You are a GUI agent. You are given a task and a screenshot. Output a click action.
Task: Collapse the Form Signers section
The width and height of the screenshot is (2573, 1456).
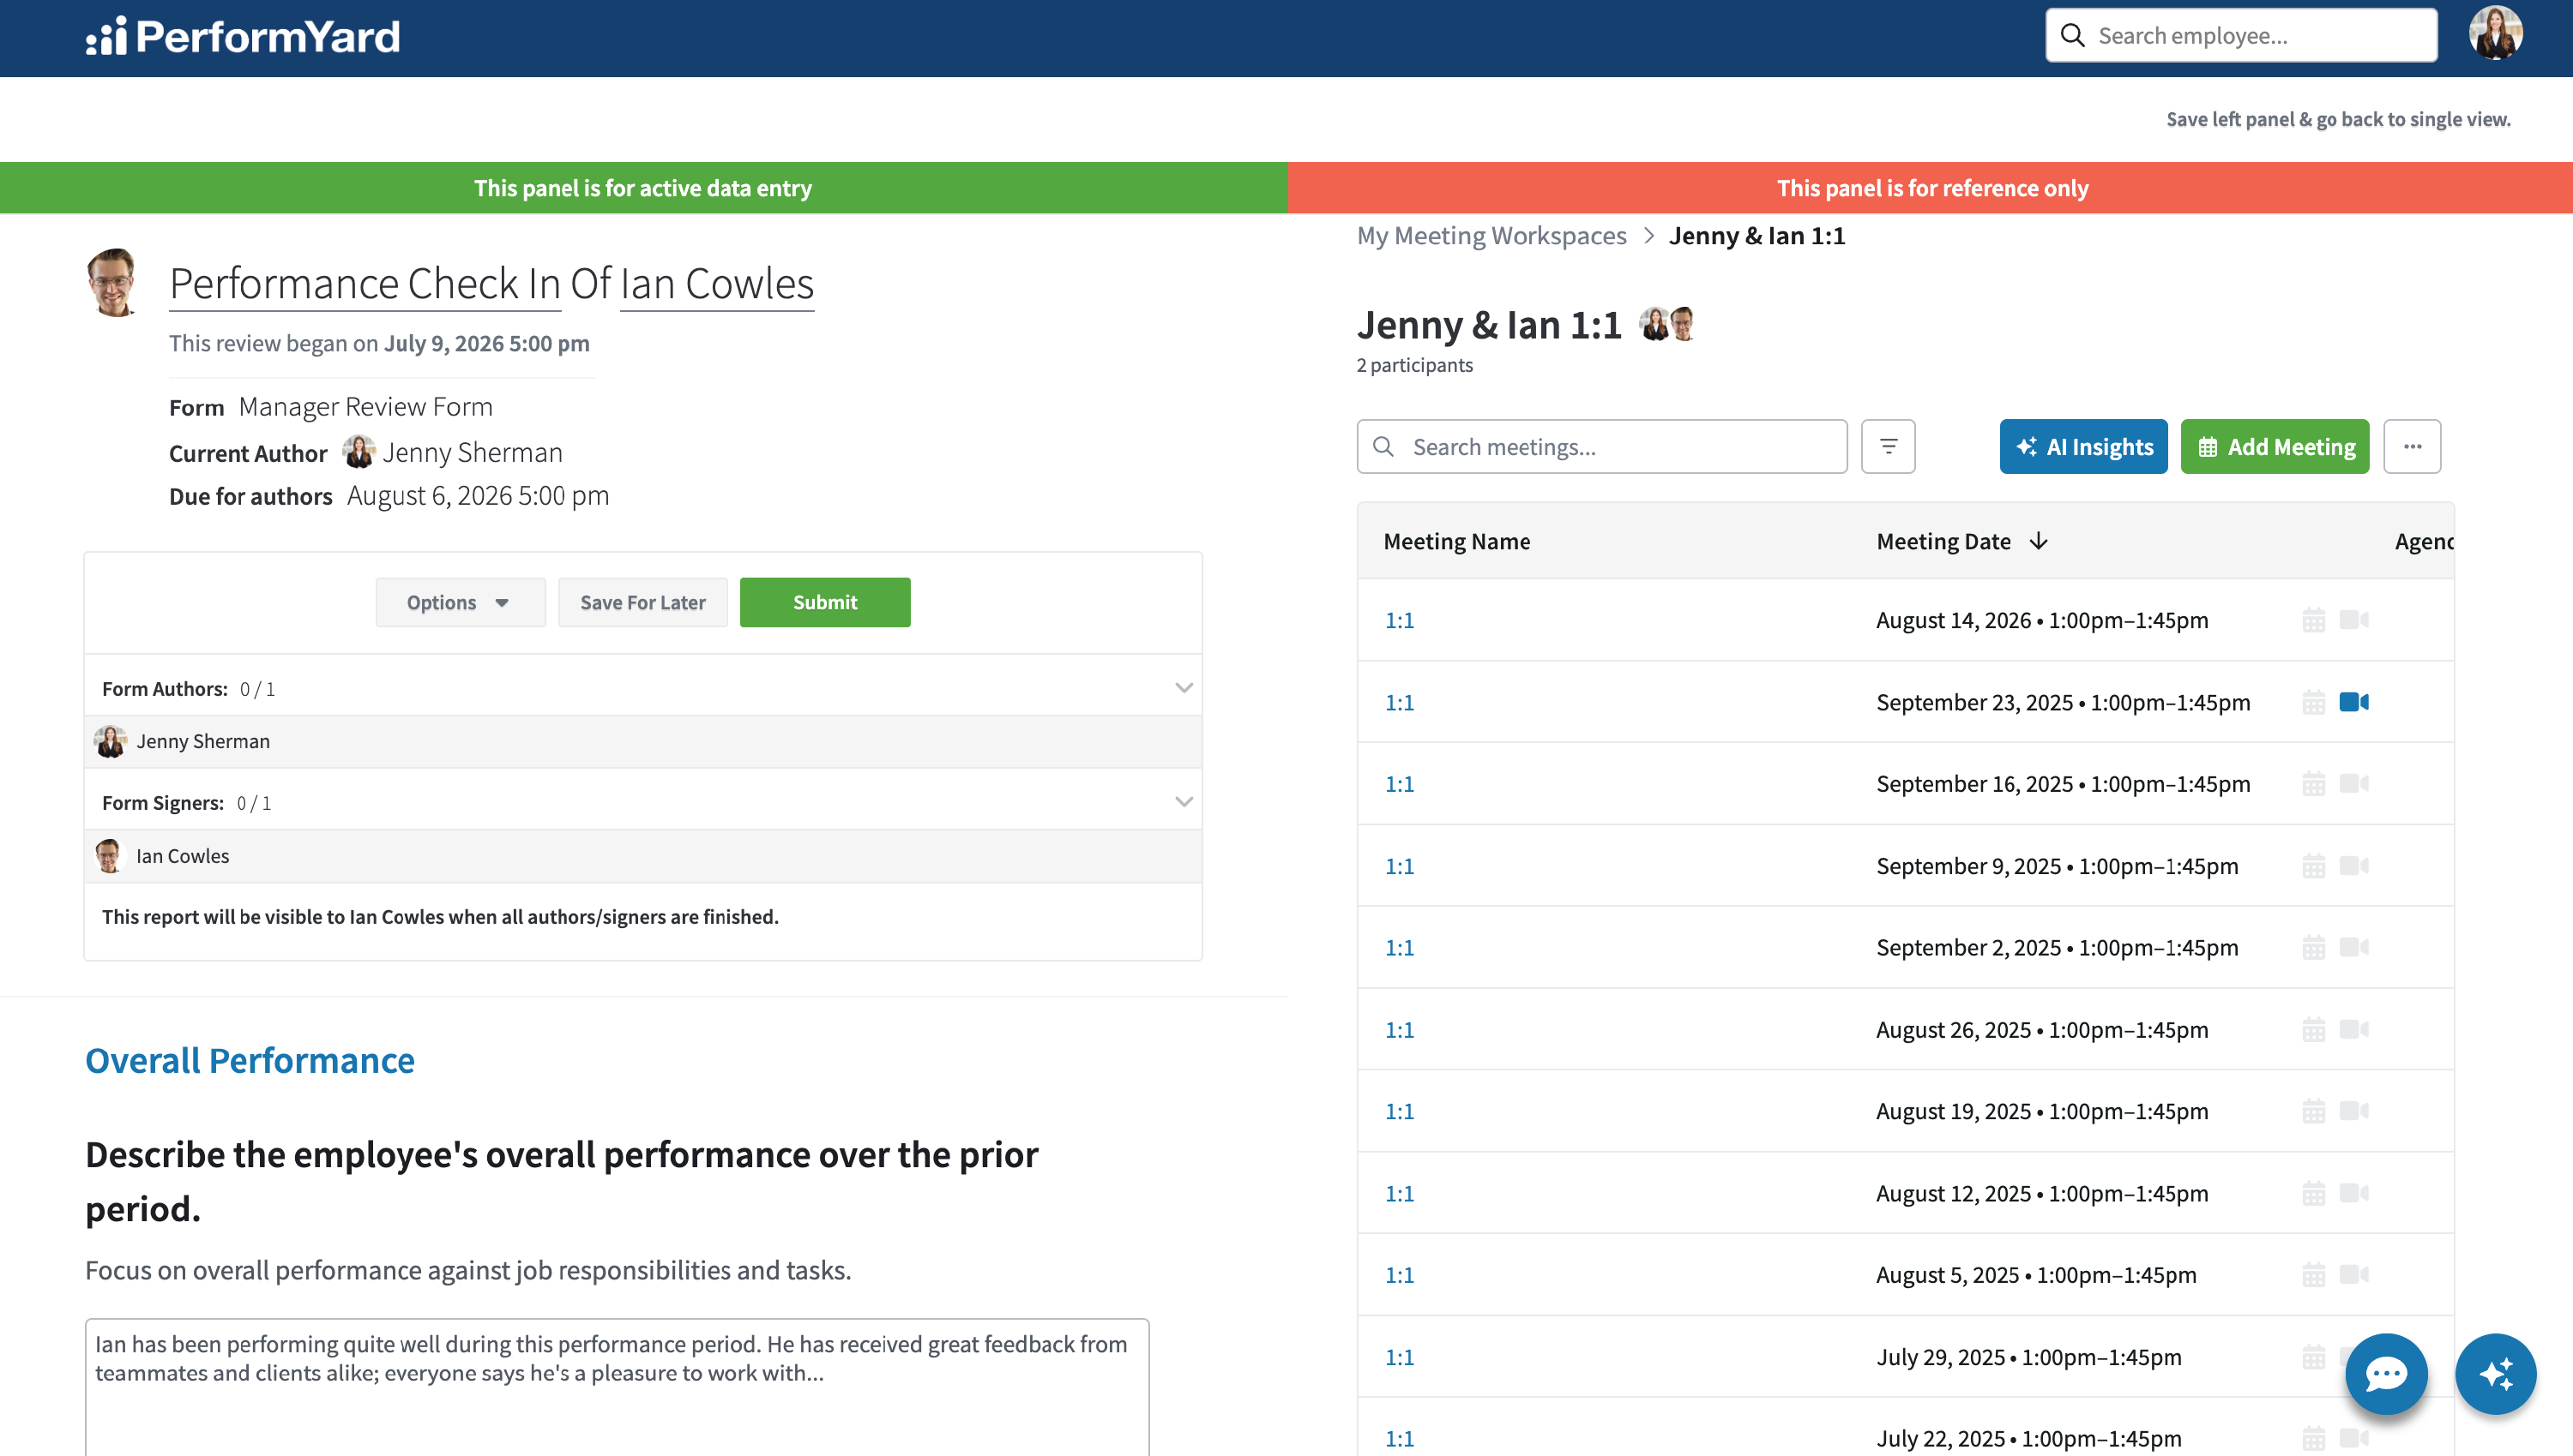[1184, 802]
